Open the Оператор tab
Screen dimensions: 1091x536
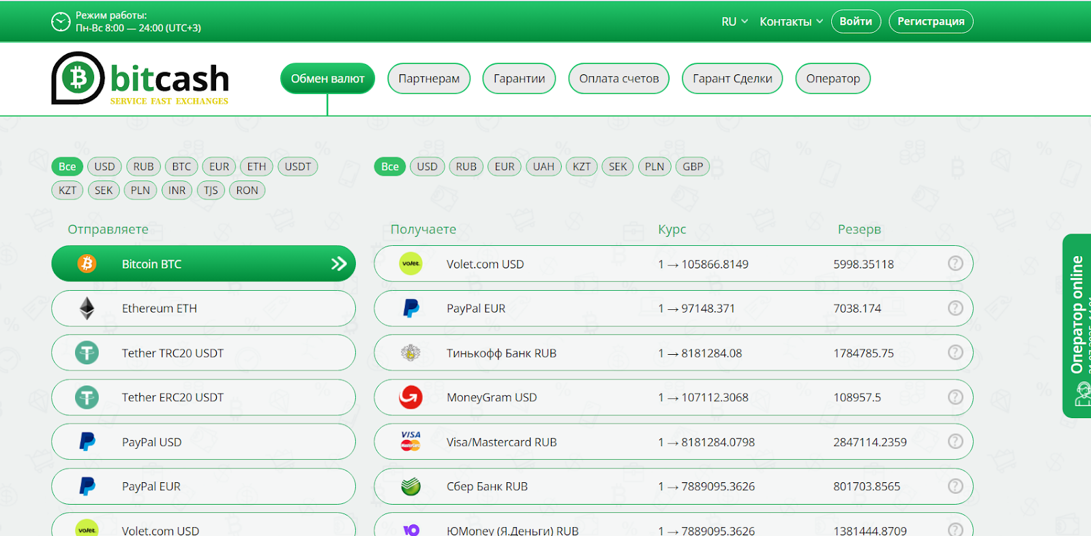[833, 78]
